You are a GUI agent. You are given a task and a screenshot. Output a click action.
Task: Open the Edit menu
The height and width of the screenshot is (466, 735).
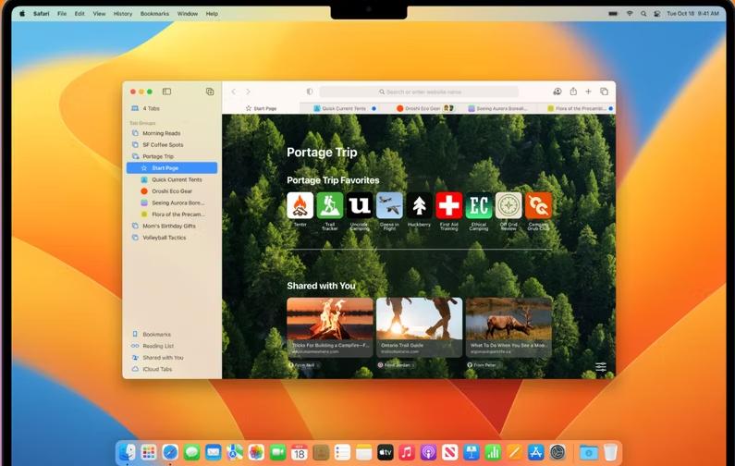(x=80, y=14)
